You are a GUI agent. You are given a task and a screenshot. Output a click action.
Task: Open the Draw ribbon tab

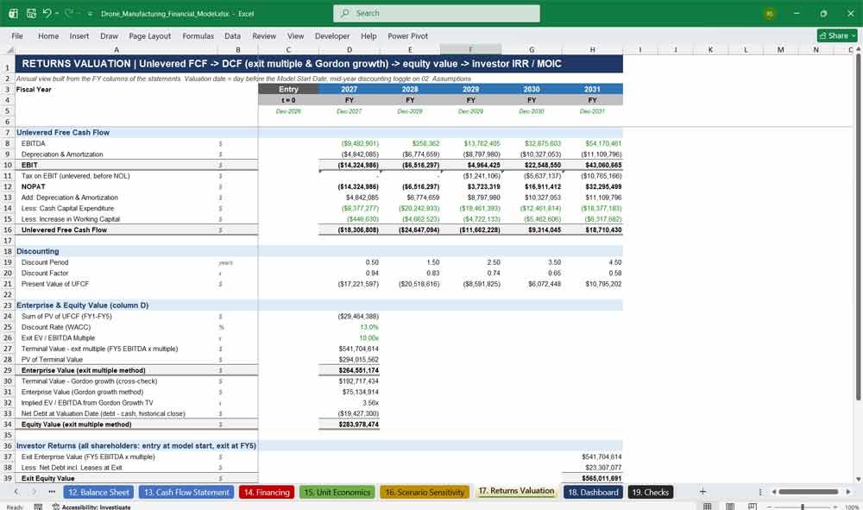click(109, 35)
